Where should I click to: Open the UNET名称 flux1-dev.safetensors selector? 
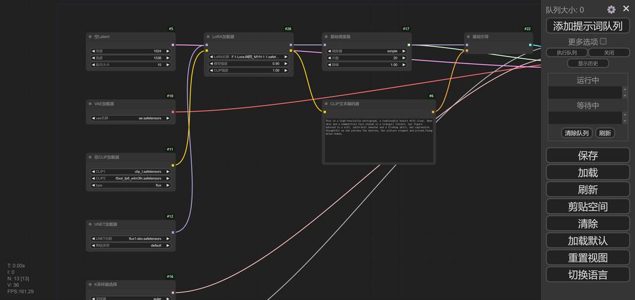click(x=130, y=238)
